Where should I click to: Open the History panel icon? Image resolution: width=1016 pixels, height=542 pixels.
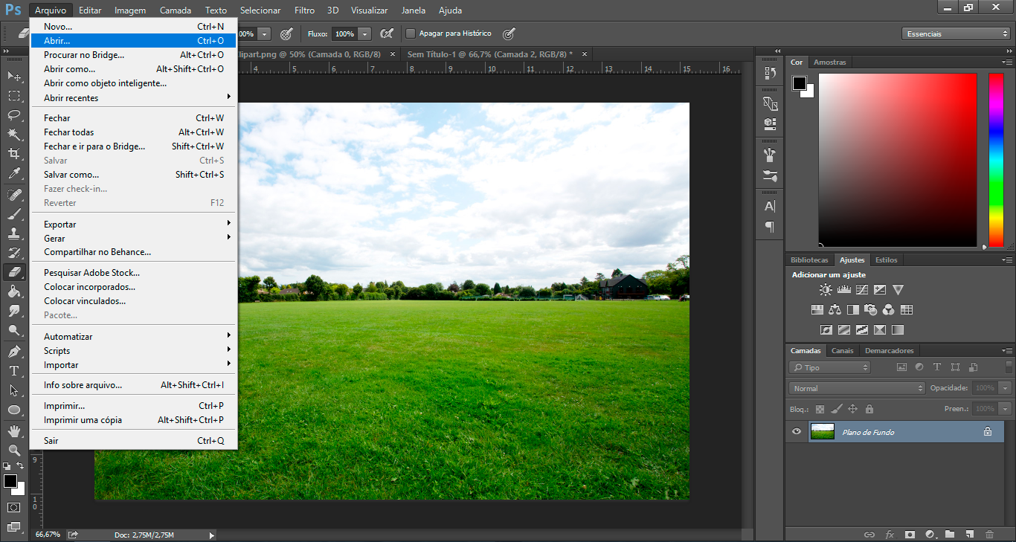pos(770,73)
